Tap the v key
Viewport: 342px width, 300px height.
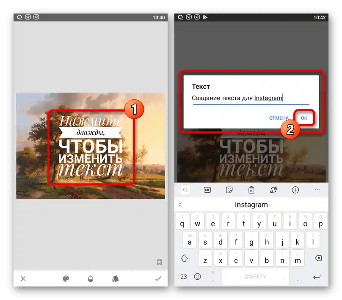click(251, 258)
